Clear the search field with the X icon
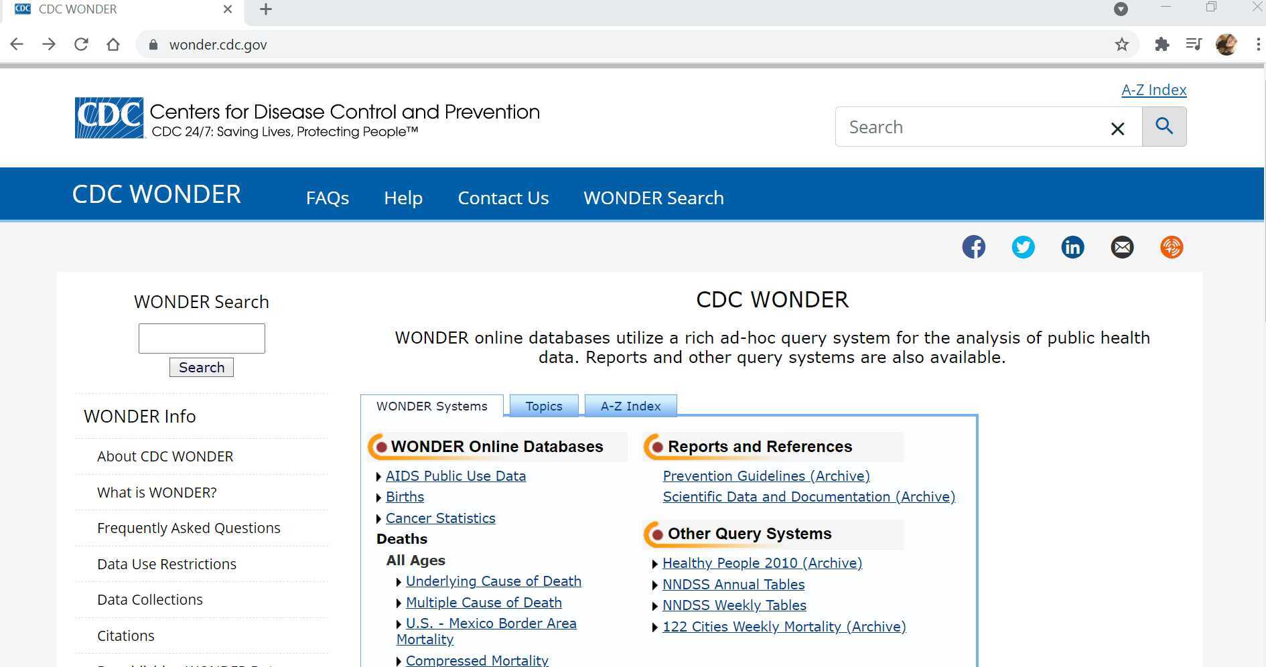 tap(1117, 129)
